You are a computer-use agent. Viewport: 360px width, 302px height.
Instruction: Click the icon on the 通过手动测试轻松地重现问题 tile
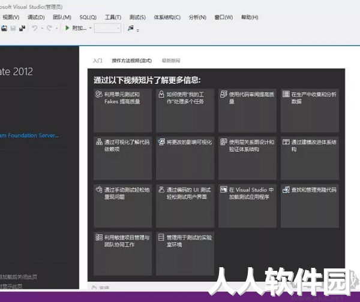[x=99, y=189]
